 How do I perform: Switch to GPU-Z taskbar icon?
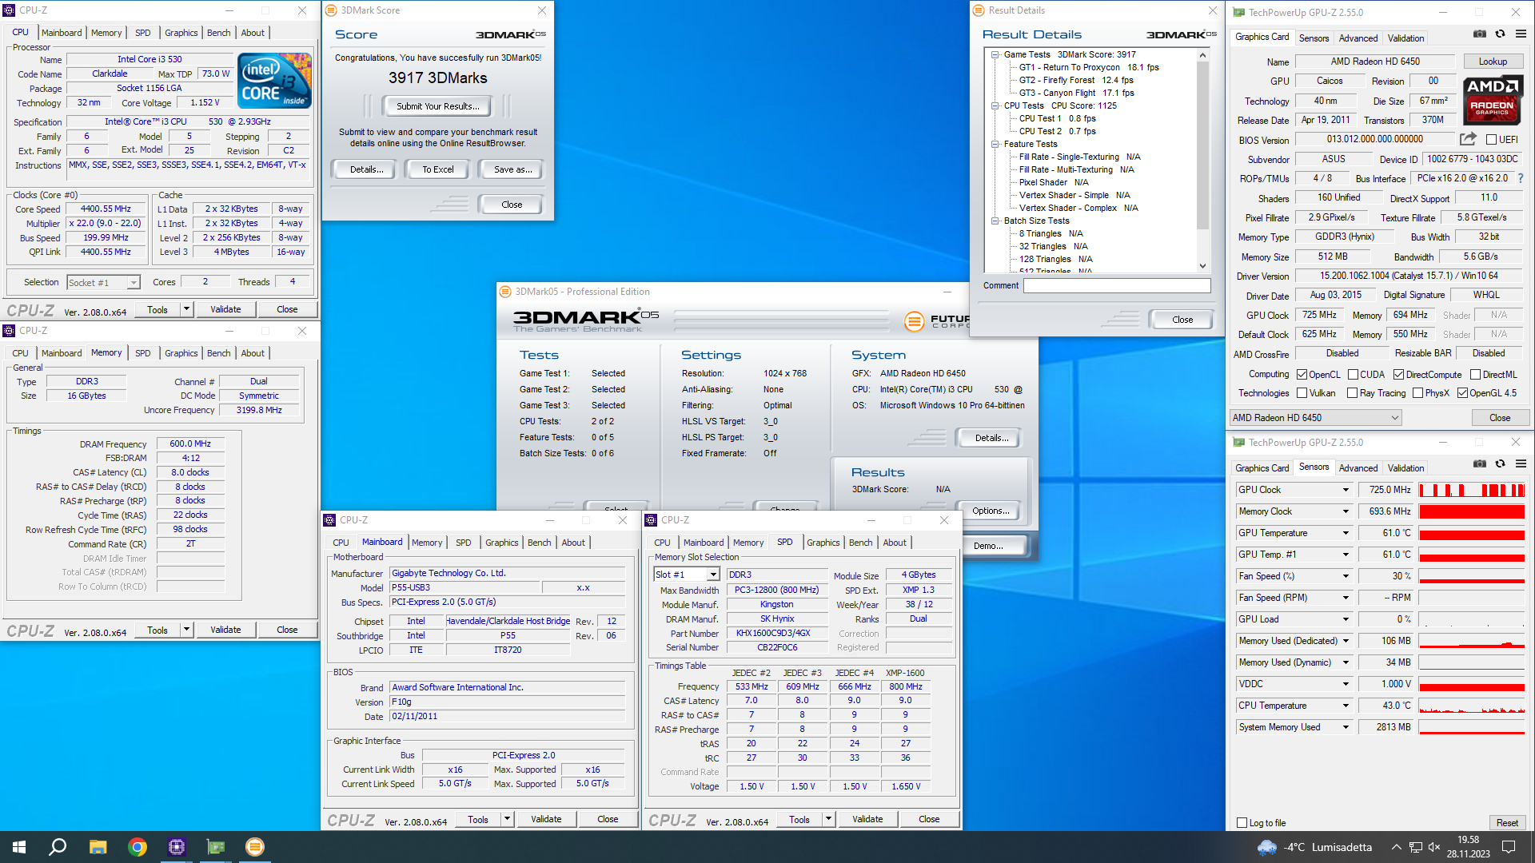coord(216,847)
